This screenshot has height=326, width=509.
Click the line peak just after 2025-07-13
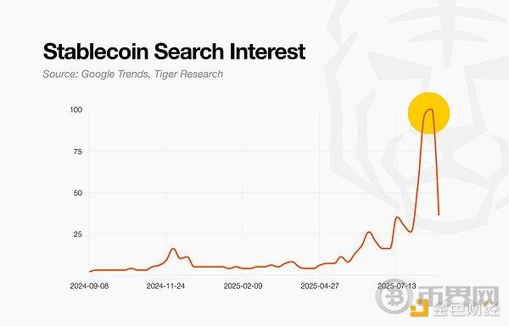(x=397, y=217)
